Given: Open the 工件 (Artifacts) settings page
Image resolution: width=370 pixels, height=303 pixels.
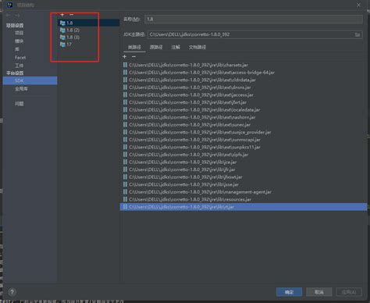Looking at the screenshot, I should point(19,66).
